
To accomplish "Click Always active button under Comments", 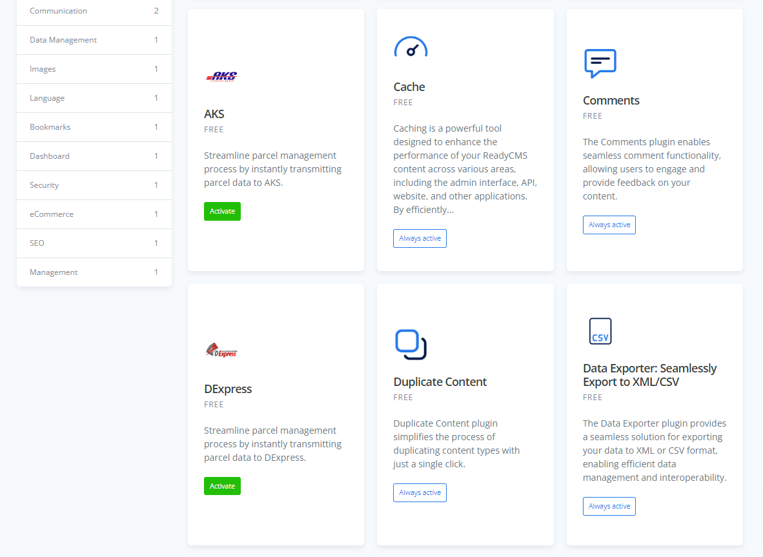I will tap(609, 225).
